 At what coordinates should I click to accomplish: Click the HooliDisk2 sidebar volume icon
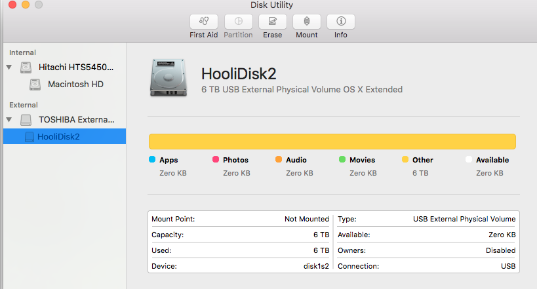pos(30,136)
